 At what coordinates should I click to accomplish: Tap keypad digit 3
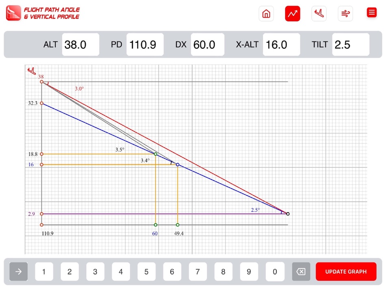click(x=95, y=272)
